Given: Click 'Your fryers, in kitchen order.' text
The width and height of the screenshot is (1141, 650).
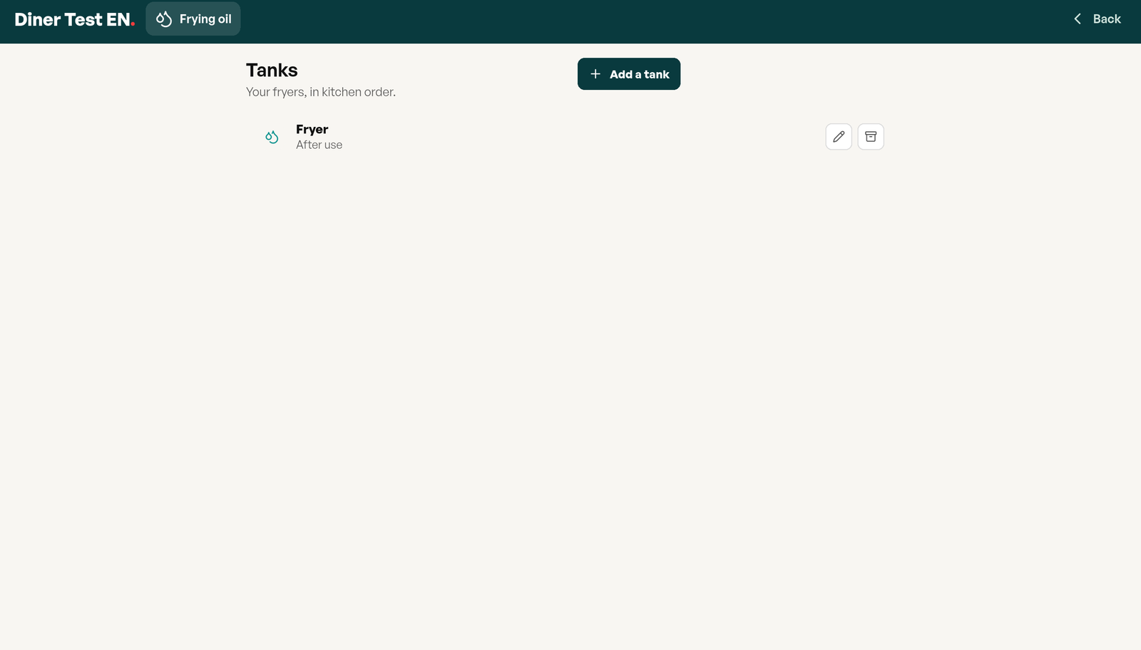Looking at the screenshot, I should [x=321, y=92].
